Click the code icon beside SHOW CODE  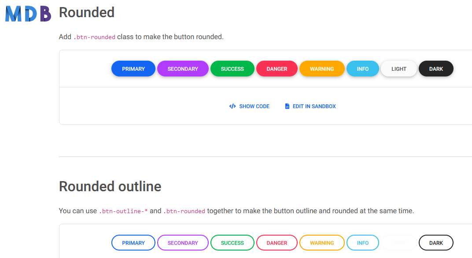232,106
